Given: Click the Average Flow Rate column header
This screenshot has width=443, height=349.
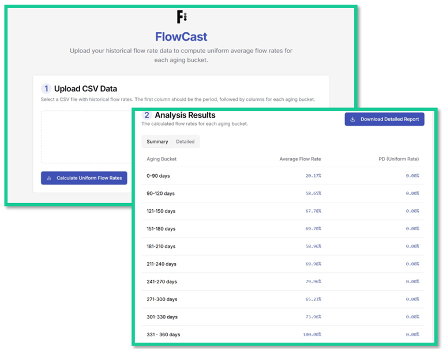Looking at the screenshot, I should [300, 159].
